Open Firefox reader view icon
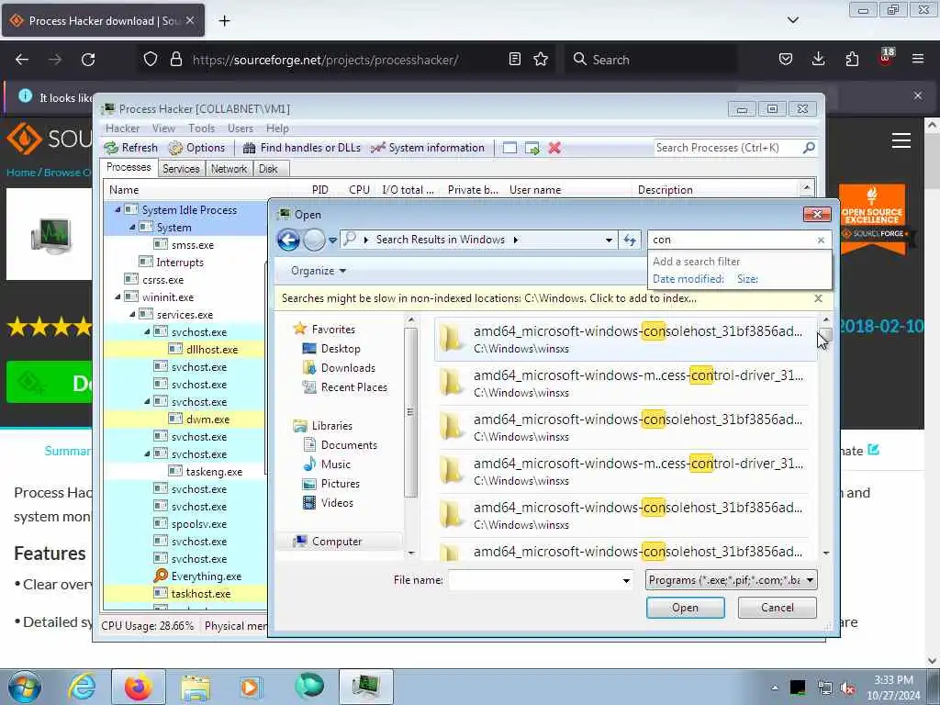The width and height of the screenshot is (940, 705). 514,60
